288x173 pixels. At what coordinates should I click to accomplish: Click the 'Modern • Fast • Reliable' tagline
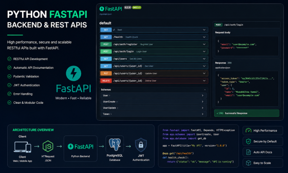point(73,98)
